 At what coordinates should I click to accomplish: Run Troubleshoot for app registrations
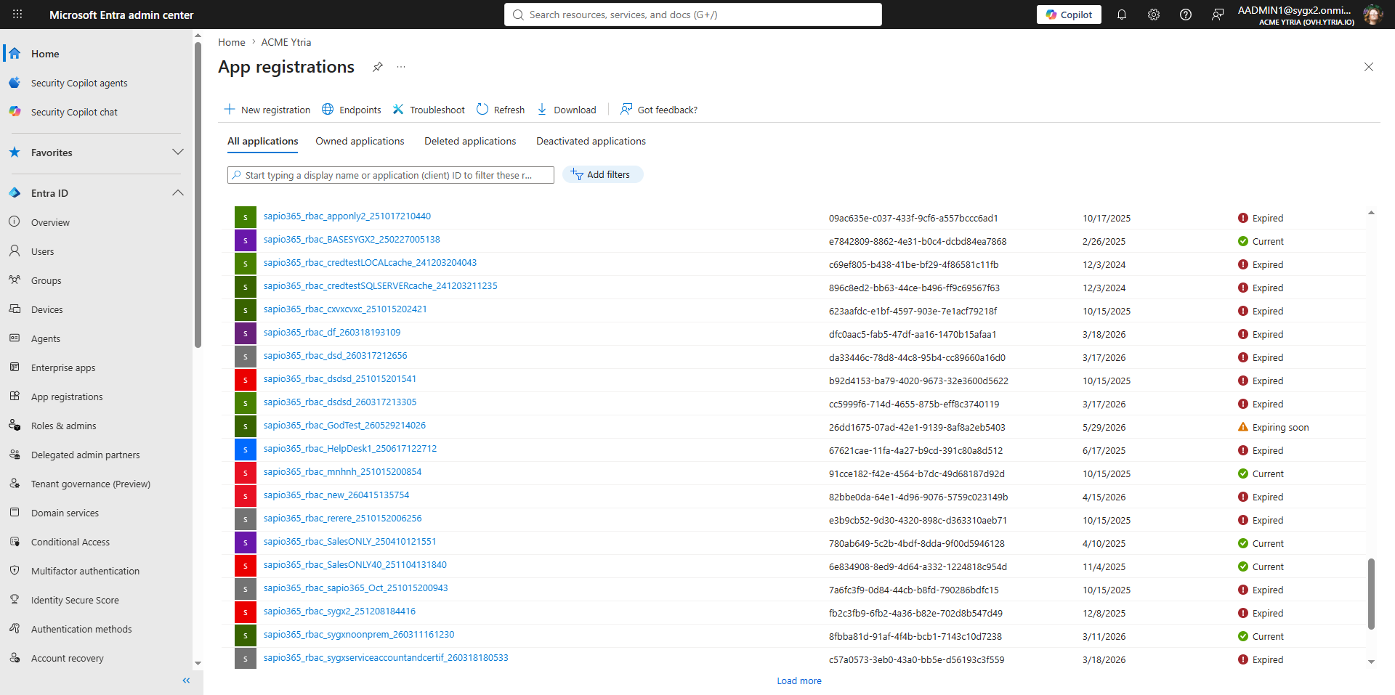click(429, 110)
